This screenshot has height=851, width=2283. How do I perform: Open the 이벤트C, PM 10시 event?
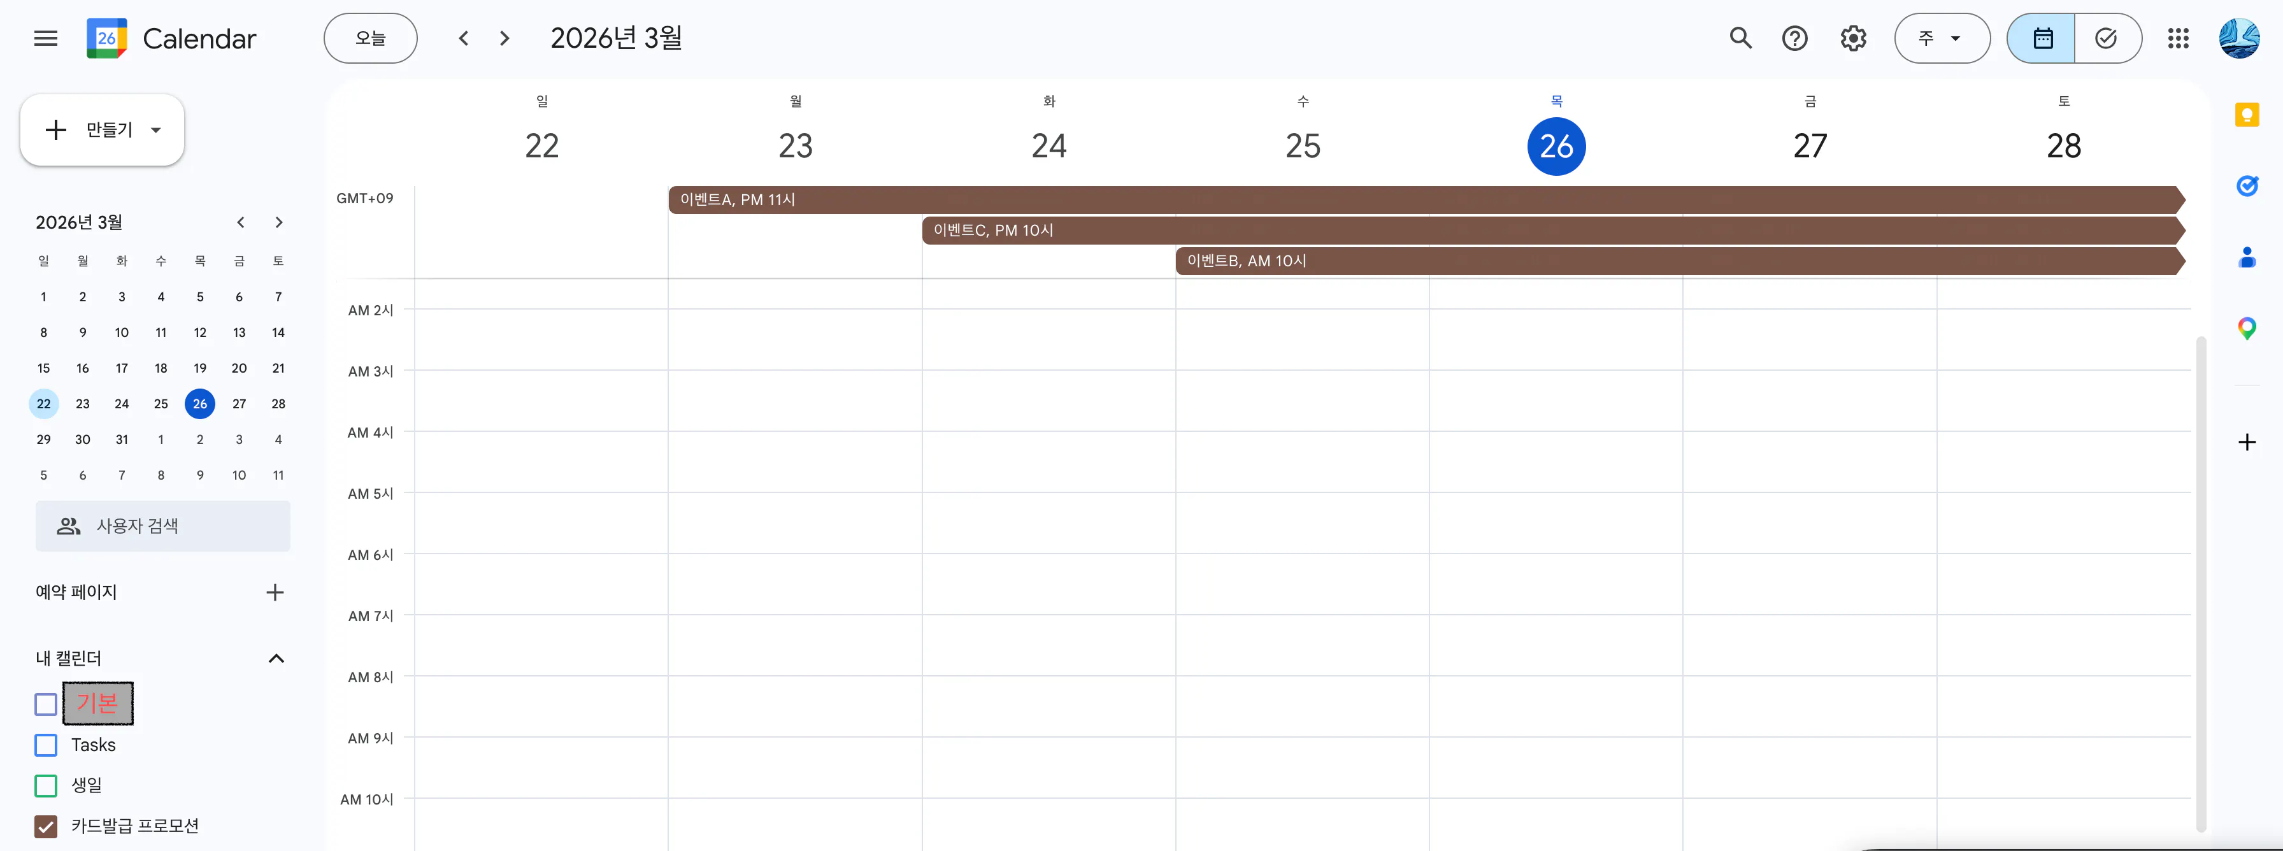click(x=1553, y=231)
